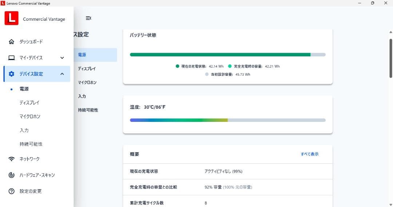
Task: Click the 設定の変更 question mark icon
Action: point(12,191)
